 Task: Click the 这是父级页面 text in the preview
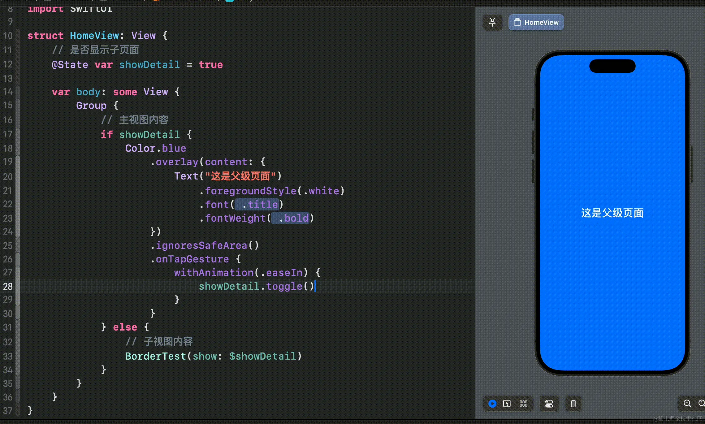click(612, 213)
